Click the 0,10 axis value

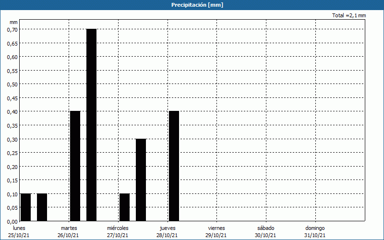point(12,194)
